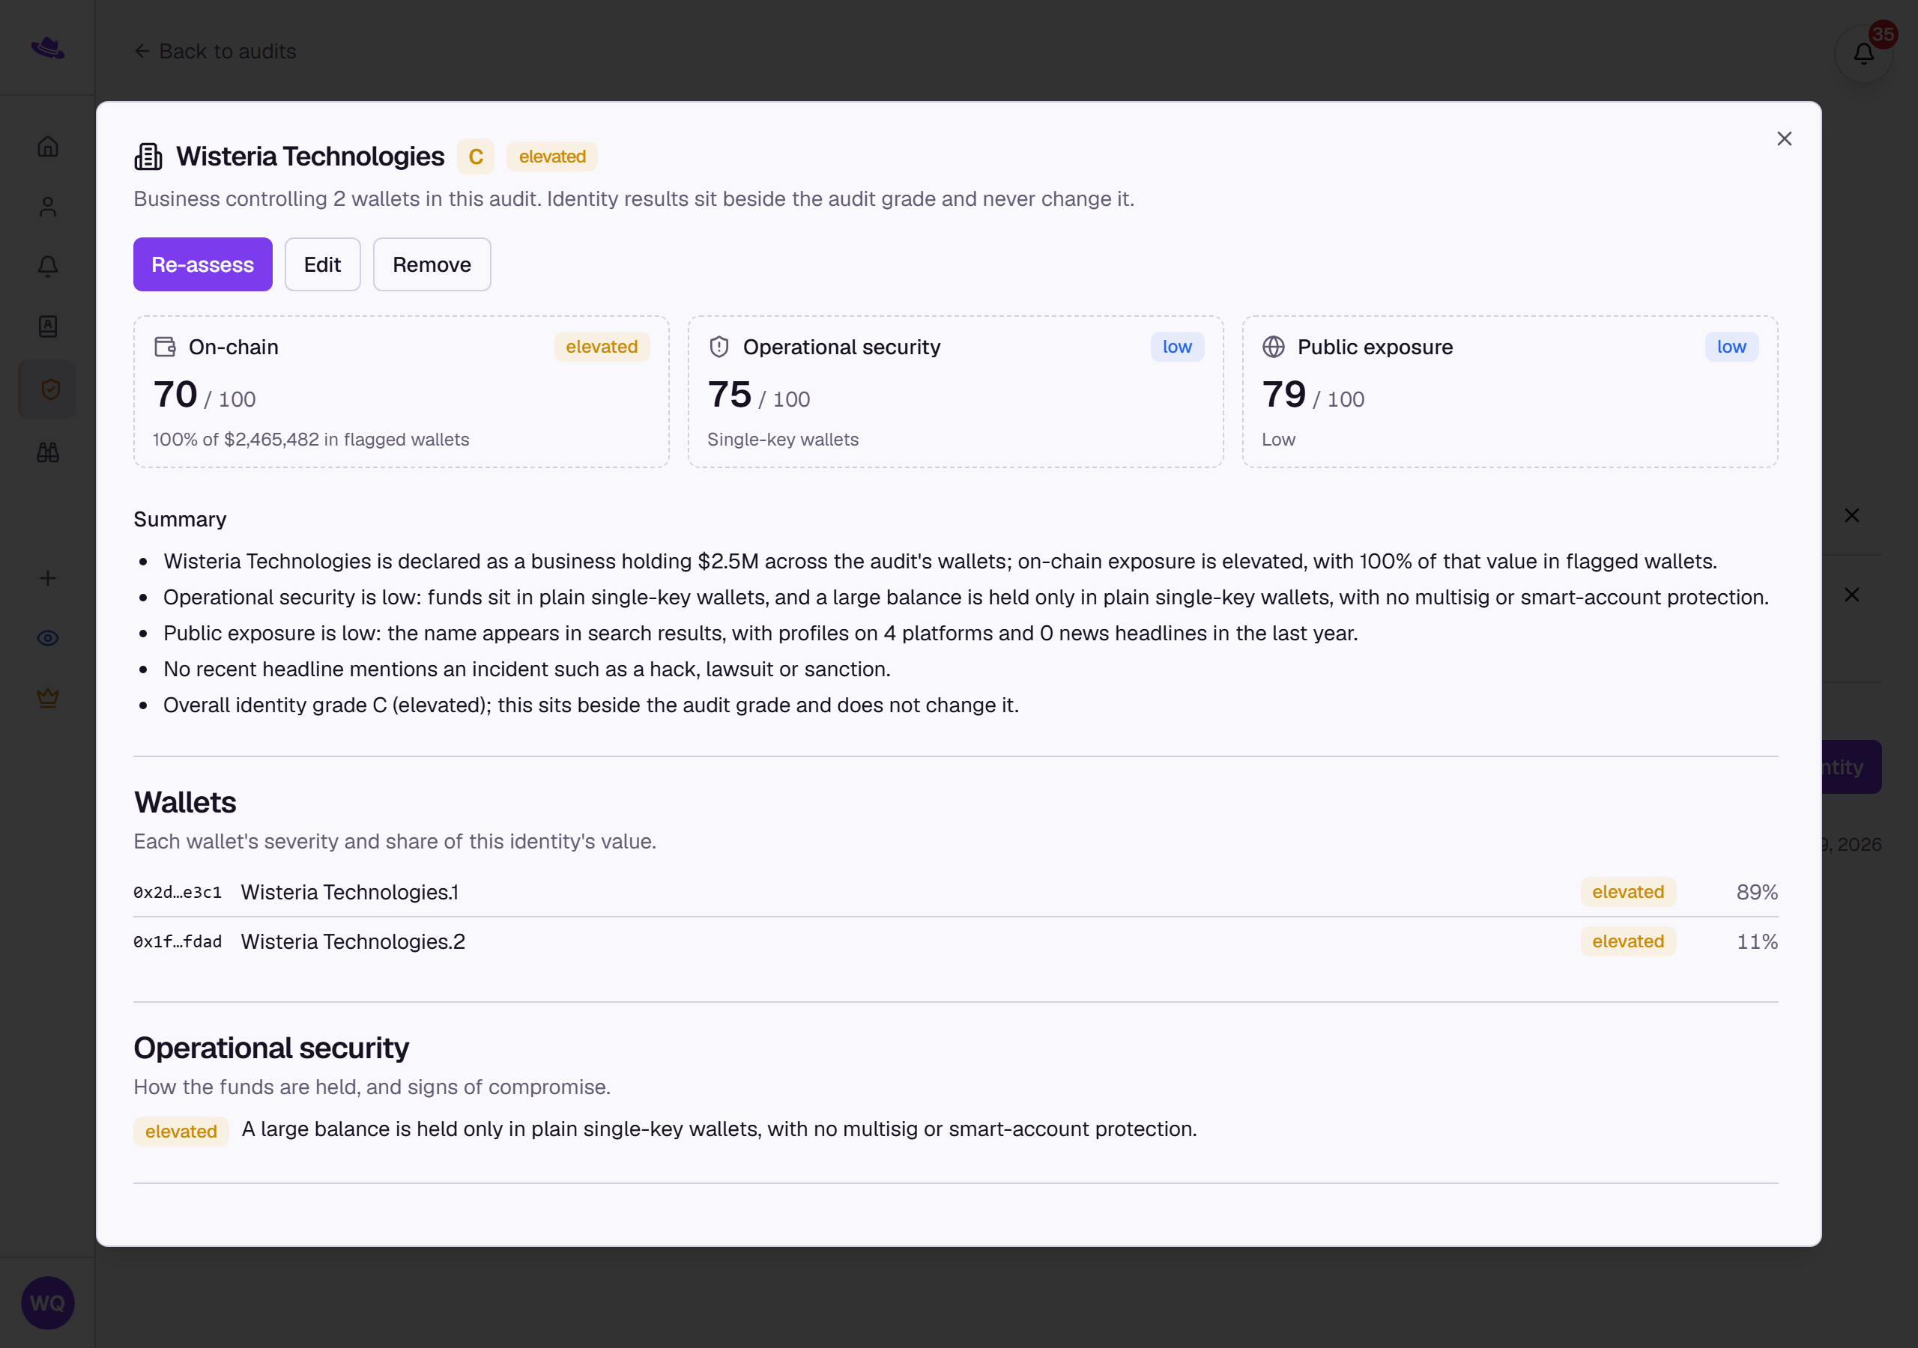
Task: Click the low badge in Public exposure card
Action: click(x=1731, y=347)
